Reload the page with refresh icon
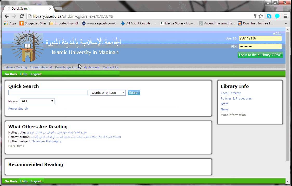 pos(22,16)
